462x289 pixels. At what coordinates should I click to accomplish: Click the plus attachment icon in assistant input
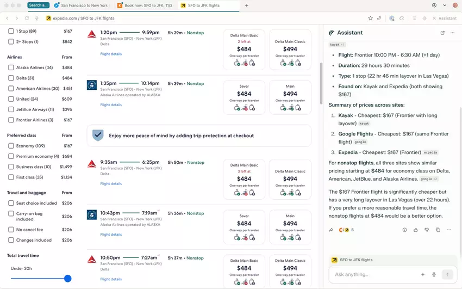422,275
